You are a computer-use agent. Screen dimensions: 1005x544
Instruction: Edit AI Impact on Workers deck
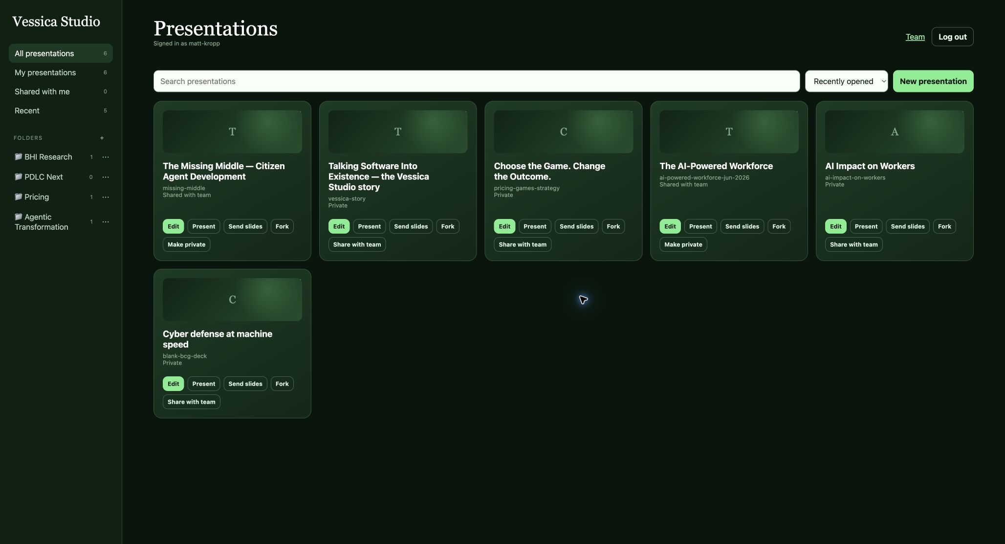(x=836, y=226)
